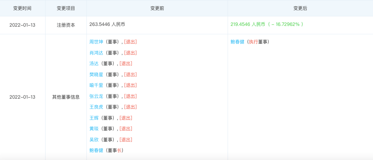Select the 263.5446 人民币 value
The image size is (373, 160).
point(107,24)
